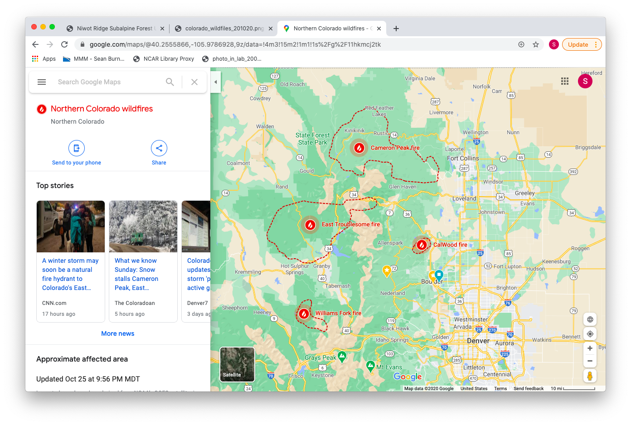Click Send feedback on the map
The height and width of the screenshot is (425, 631).
pos(529,389)
